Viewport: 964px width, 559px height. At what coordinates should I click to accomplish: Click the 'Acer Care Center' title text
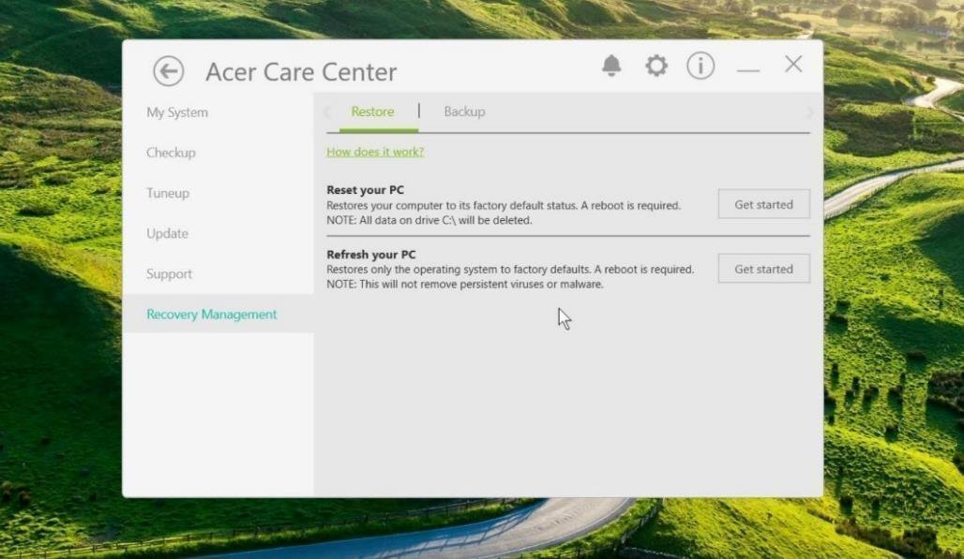pos(301,72)
